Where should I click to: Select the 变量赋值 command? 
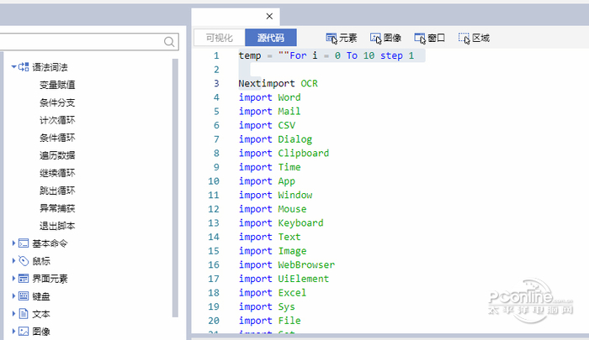point(57,85)
